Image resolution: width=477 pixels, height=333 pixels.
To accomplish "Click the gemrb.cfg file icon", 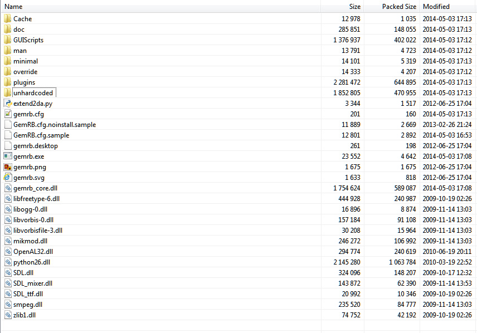I will click(8, 114).
